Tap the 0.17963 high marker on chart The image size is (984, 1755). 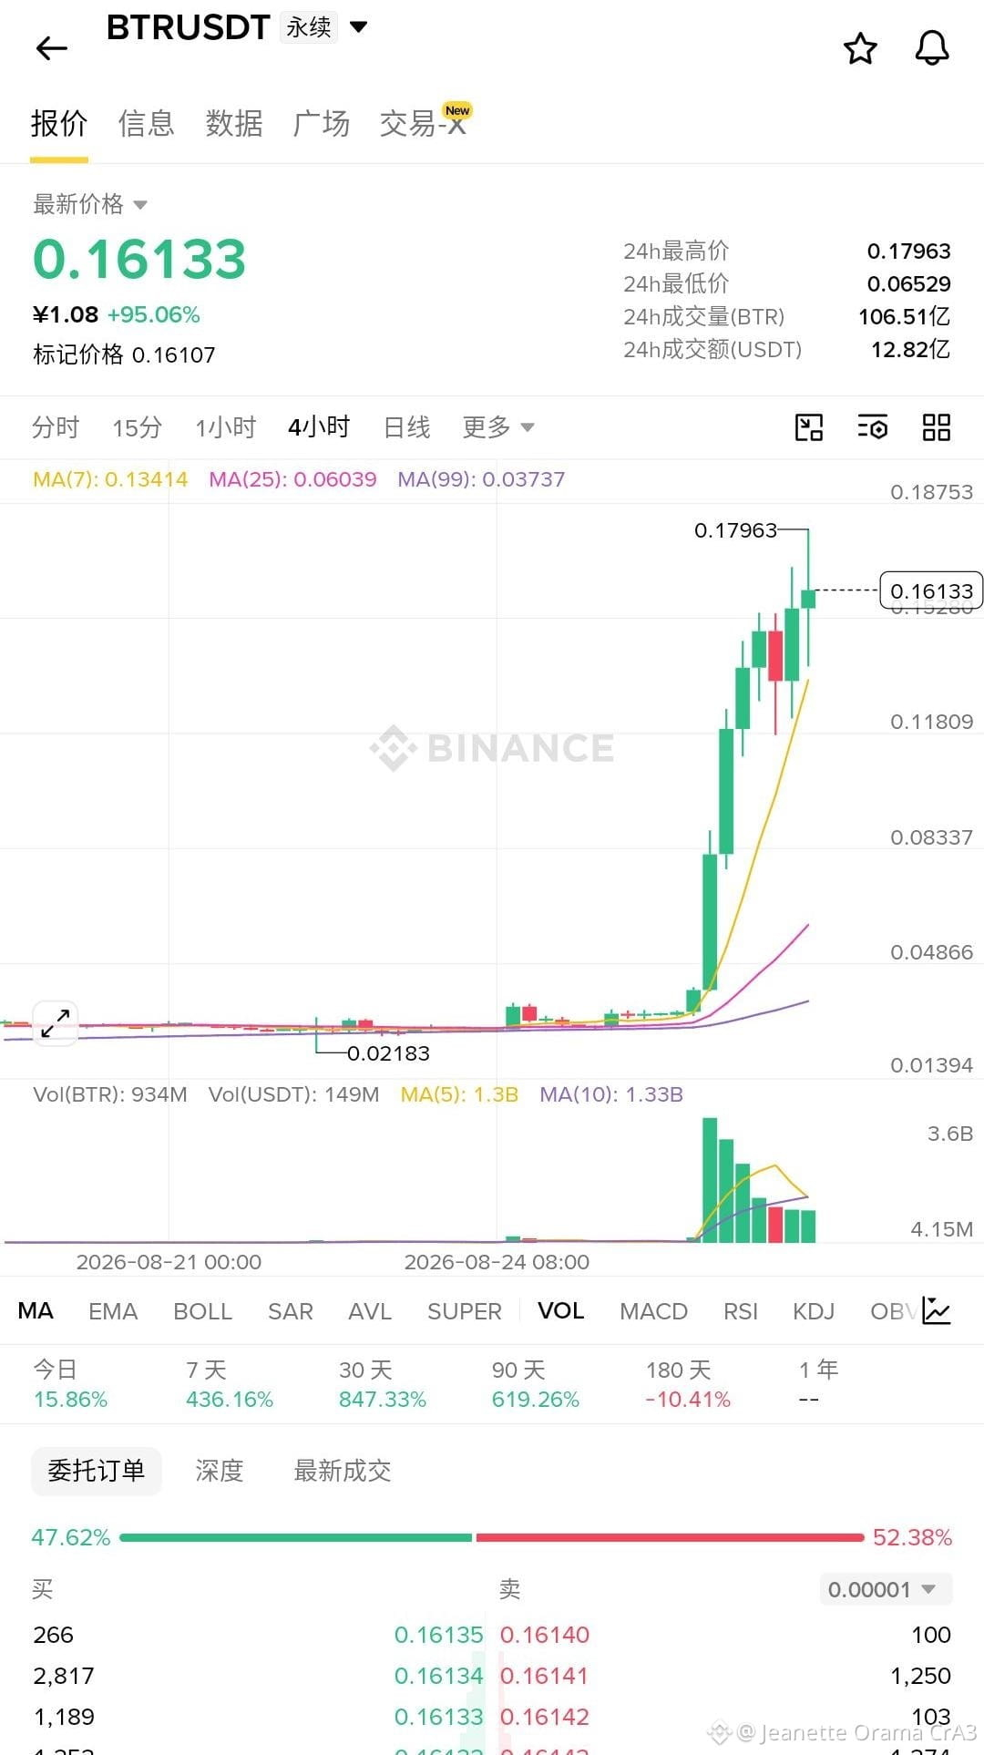[x=735, y=530]
